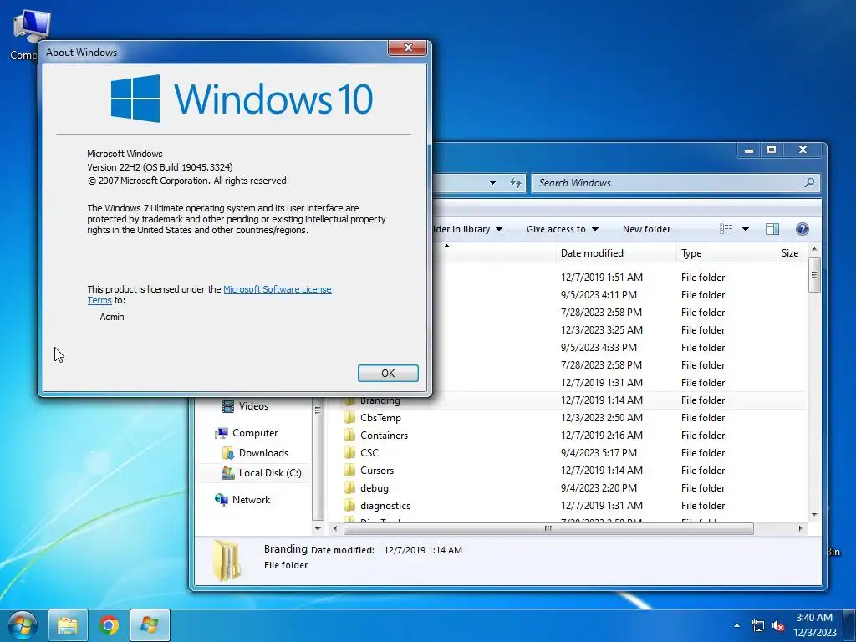Select Computer in the navigation pane
856x642 pixels.
[254, 433]
